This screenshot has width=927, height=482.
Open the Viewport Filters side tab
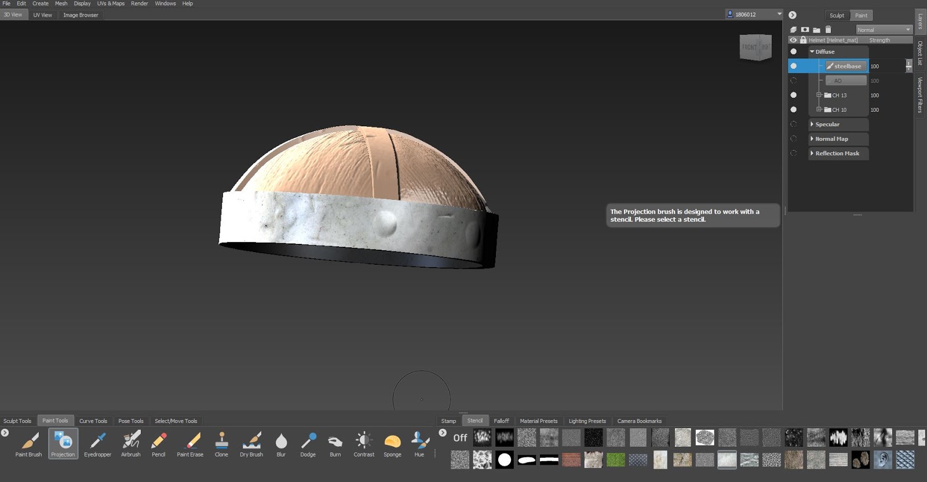[920, 95]
